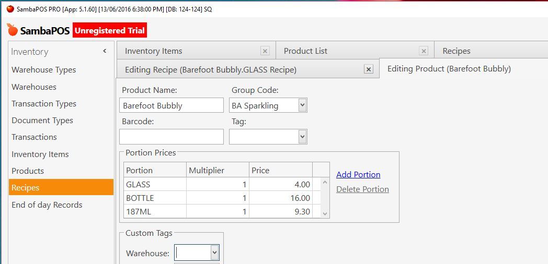Click the Product Name input field
548x264 pixels.
(172, 105)
